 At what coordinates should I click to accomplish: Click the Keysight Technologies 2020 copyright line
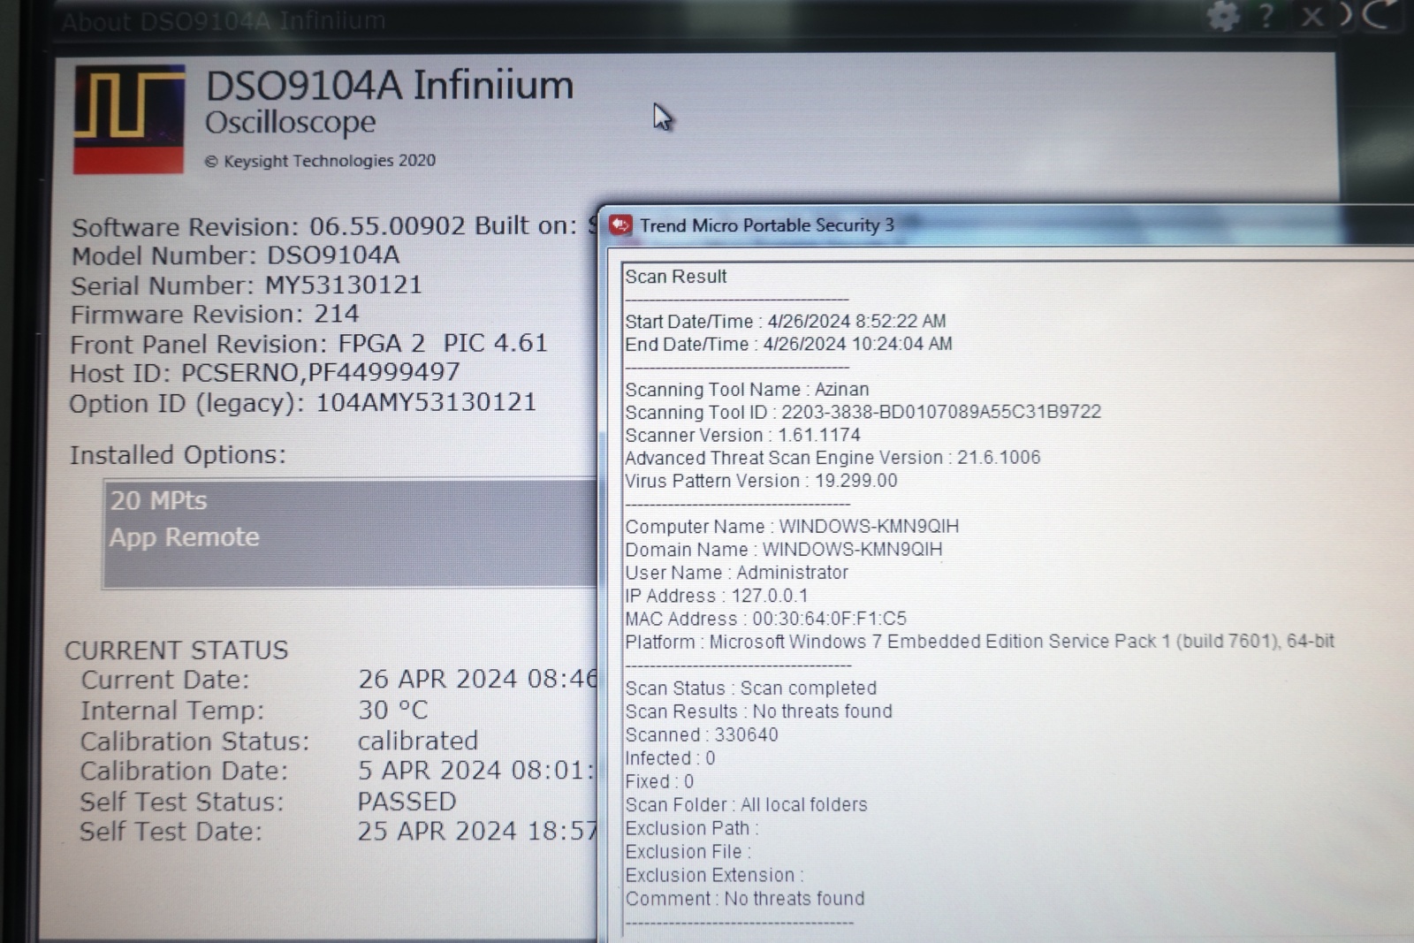pyautogui.click(x=320, y=161)
